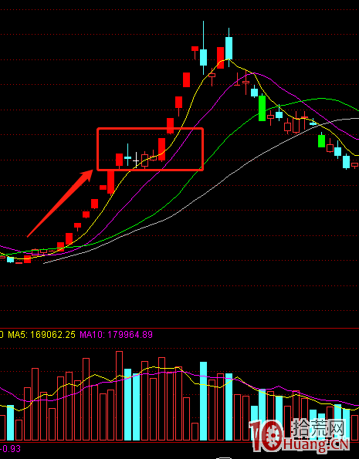Viewport: 359px width, 459px height.
Task: Select the cyan candle with the longest upper wick
Action: tap(203, 56)
